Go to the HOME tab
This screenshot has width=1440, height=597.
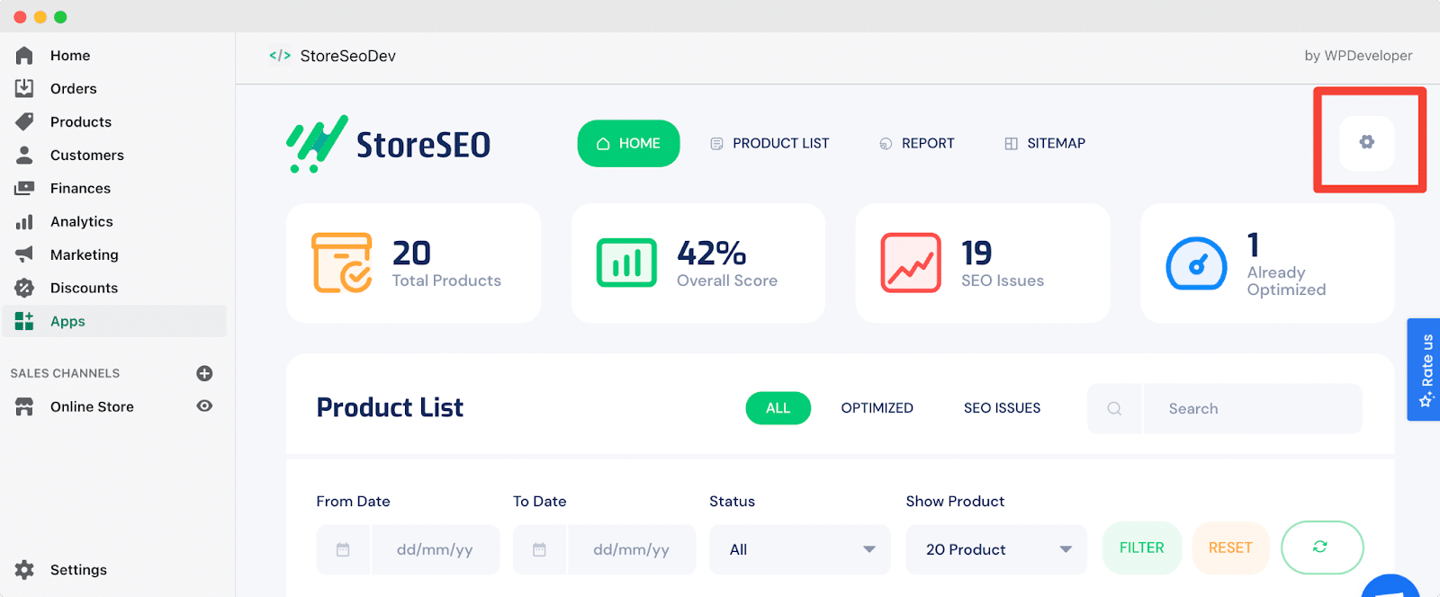pyautogui.click(x=628, y=143)
